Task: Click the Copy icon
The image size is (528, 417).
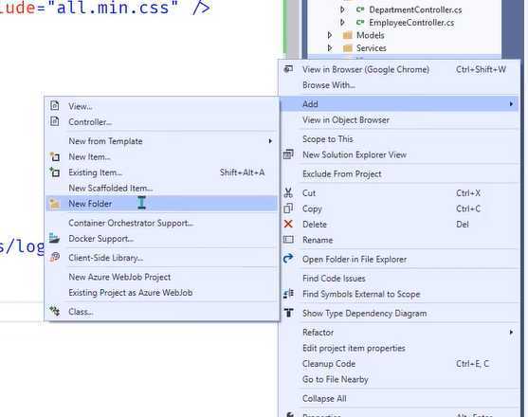Action: pos(288,208)
